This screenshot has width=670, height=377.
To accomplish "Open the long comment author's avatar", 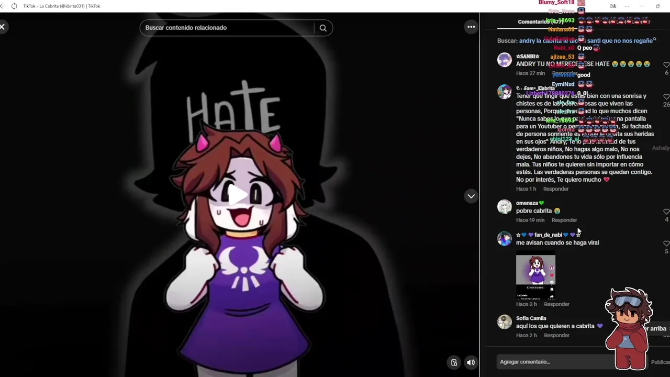I will click(505, 92).
